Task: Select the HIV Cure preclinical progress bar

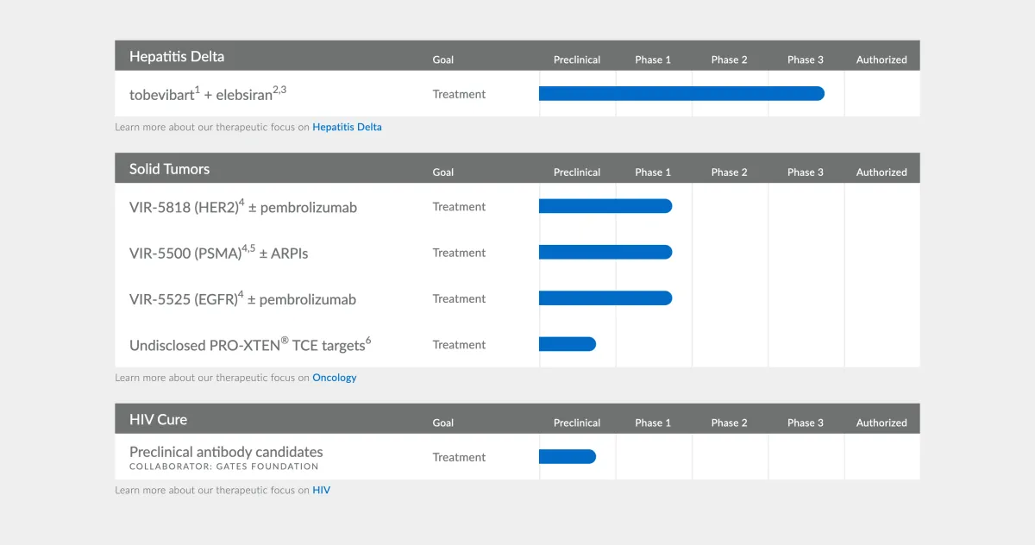Action: (567, 457)
